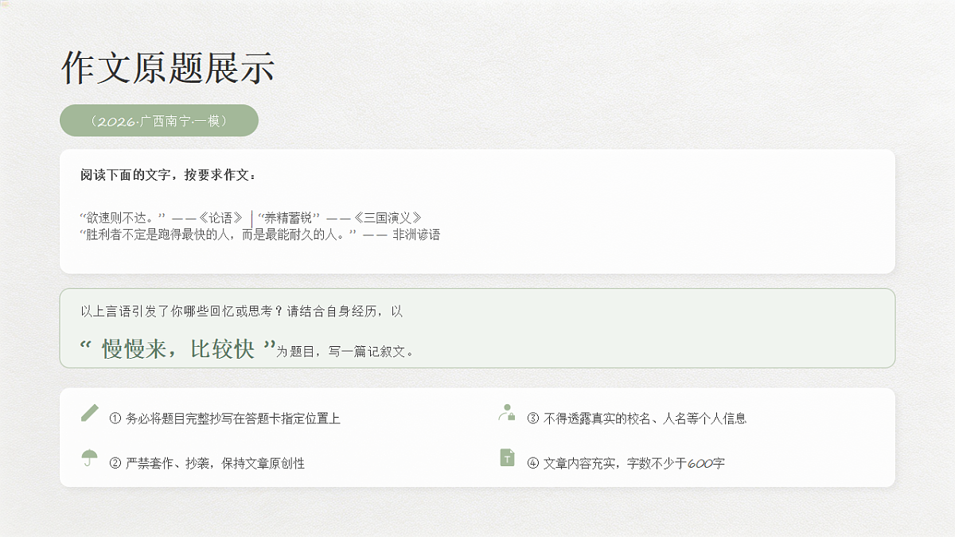Click the person-lock icon beside requirement ③
Screen dimensions: 955x537
pos(507,412)
